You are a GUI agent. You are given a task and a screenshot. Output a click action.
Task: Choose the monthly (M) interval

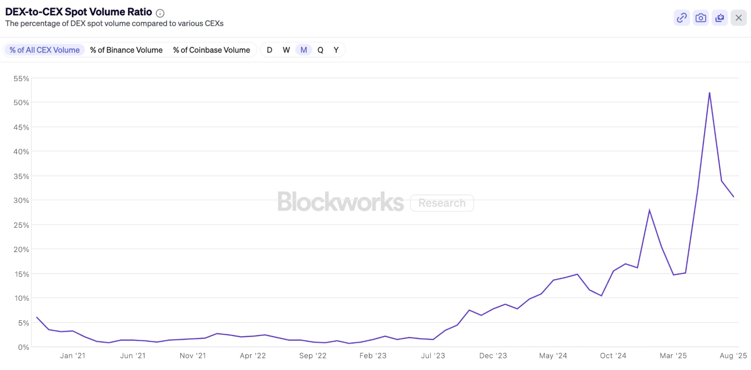click(304, 50)
